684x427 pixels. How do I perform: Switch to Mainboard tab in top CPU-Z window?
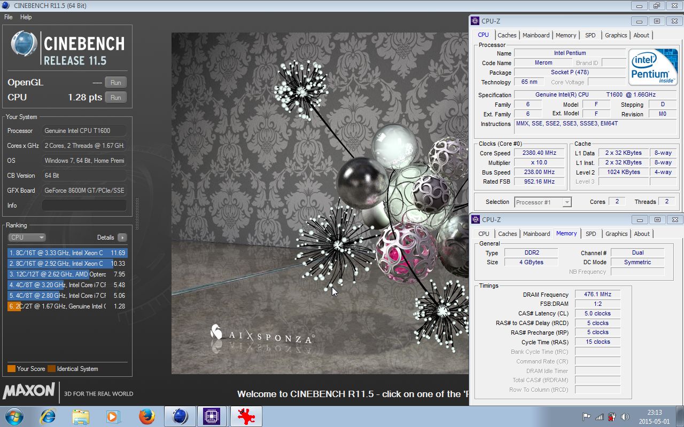tap(536, 35)
